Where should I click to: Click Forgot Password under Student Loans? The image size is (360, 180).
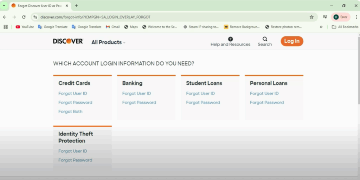[x=203, y=102]
